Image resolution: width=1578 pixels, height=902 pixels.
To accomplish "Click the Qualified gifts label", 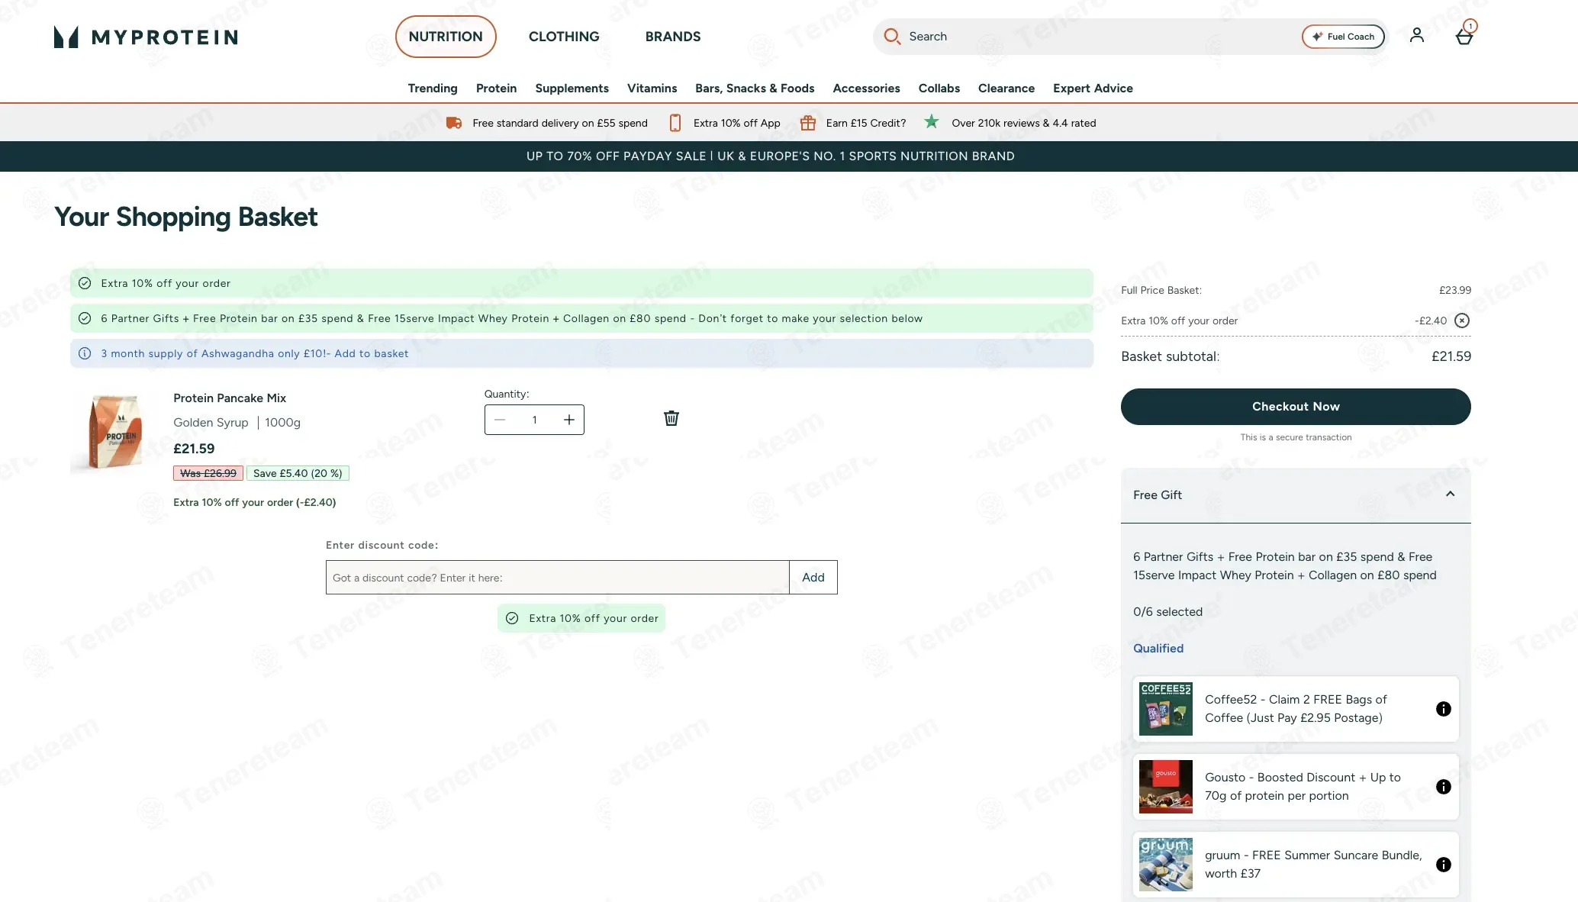I will point(1158,649).
